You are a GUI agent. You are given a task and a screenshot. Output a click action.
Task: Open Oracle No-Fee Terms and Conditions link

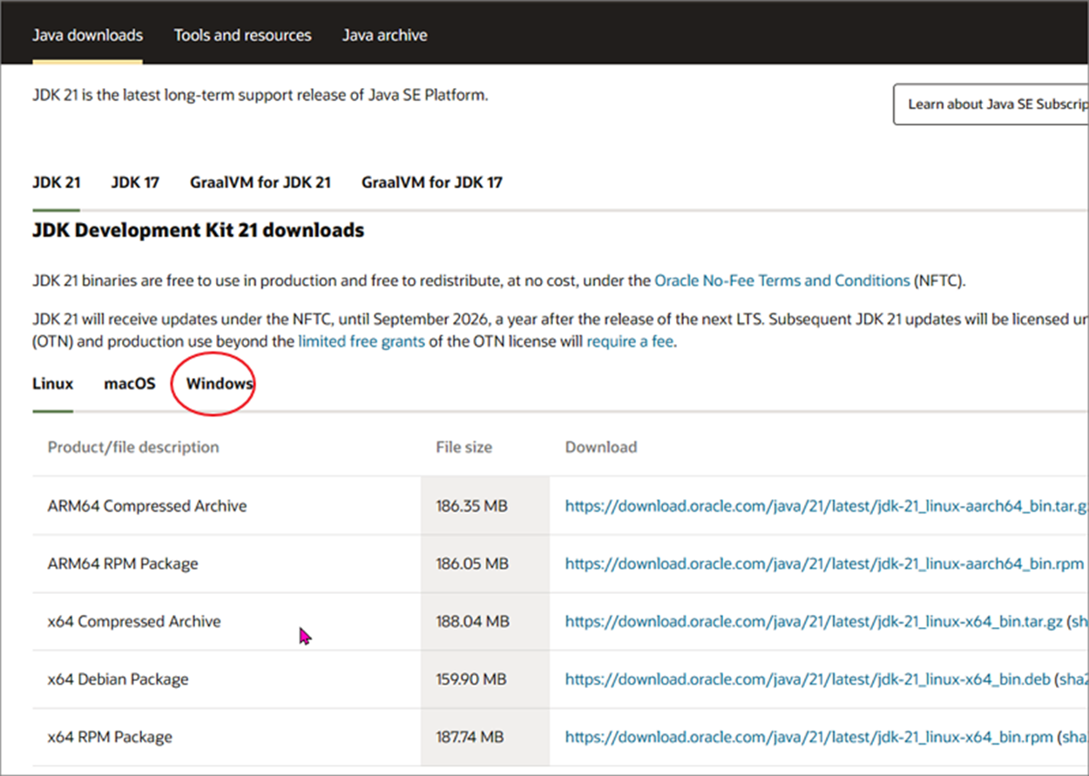coord(782,281)
